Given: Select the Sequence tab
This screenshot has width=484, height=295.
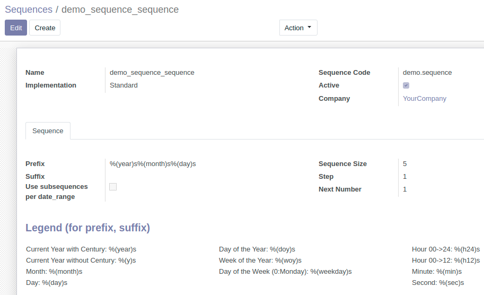Looking at the screenshot, I should coord(48,131).
